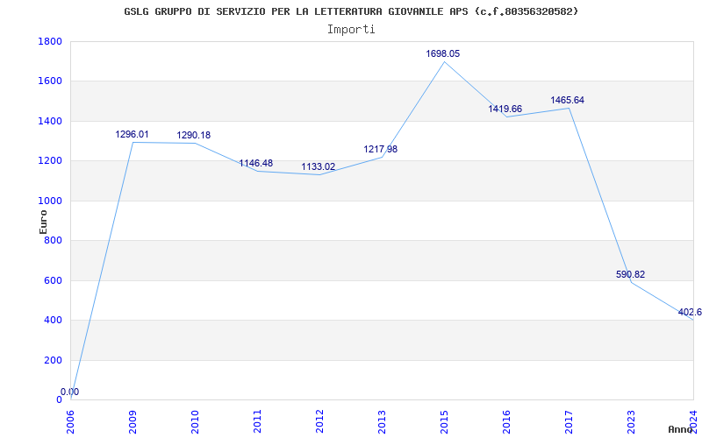Select the 0.00 data label
702x438 pixels.
[x=70, y=392]
